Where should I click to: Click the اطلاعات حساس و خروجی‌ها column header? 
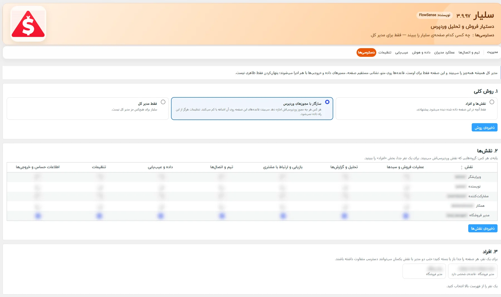(38, 167)
